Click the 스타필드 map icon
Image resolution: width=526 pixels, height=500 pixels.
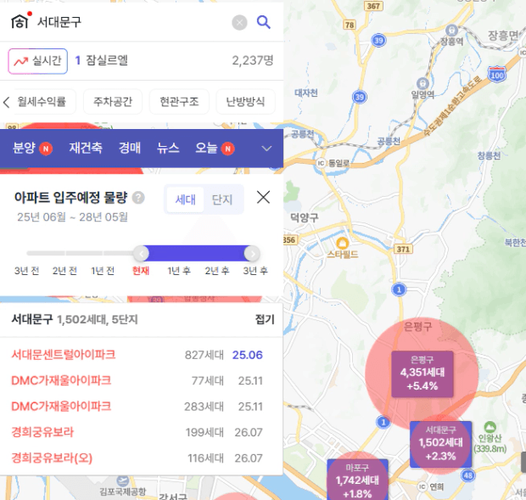coord(342,243)
